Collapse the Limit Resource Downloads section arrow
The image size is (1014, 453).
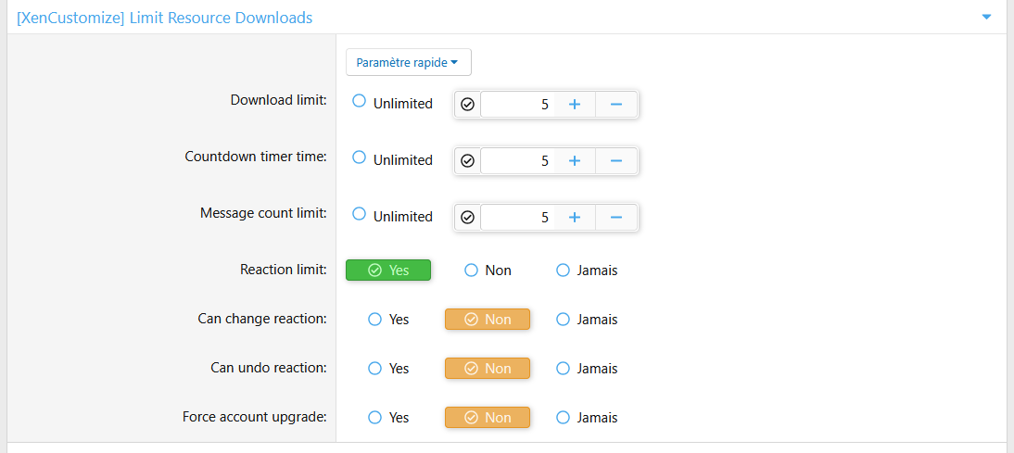(x=986, y=18)
